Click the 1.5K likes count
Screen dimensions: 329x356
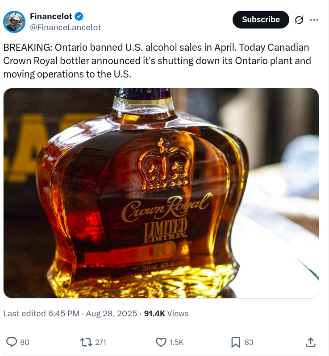coord(176,342)
